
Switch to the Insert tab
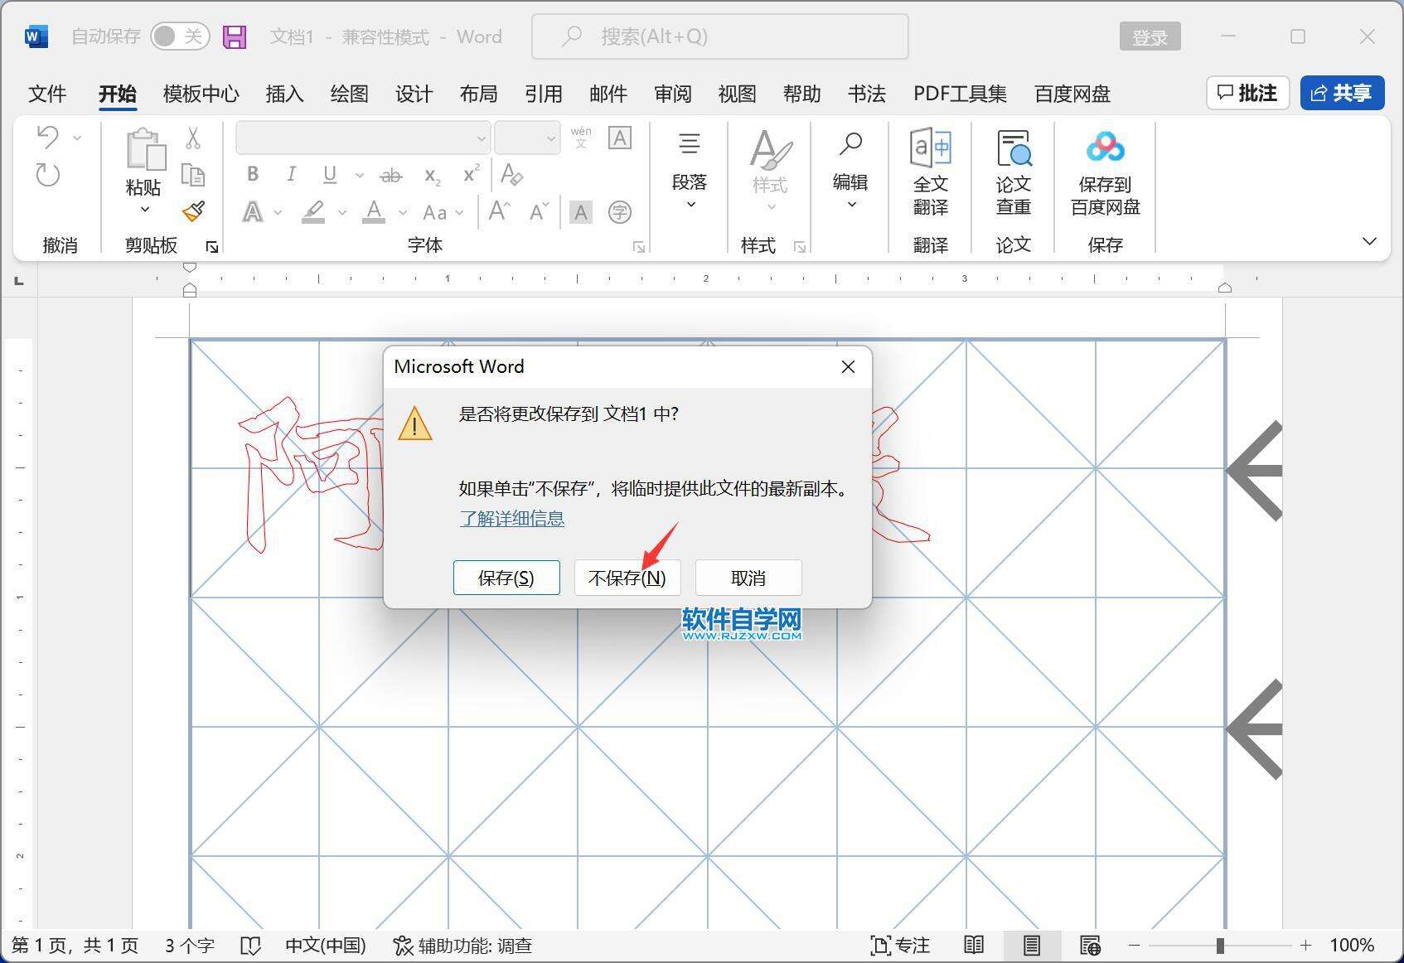[x=284, y=94]
